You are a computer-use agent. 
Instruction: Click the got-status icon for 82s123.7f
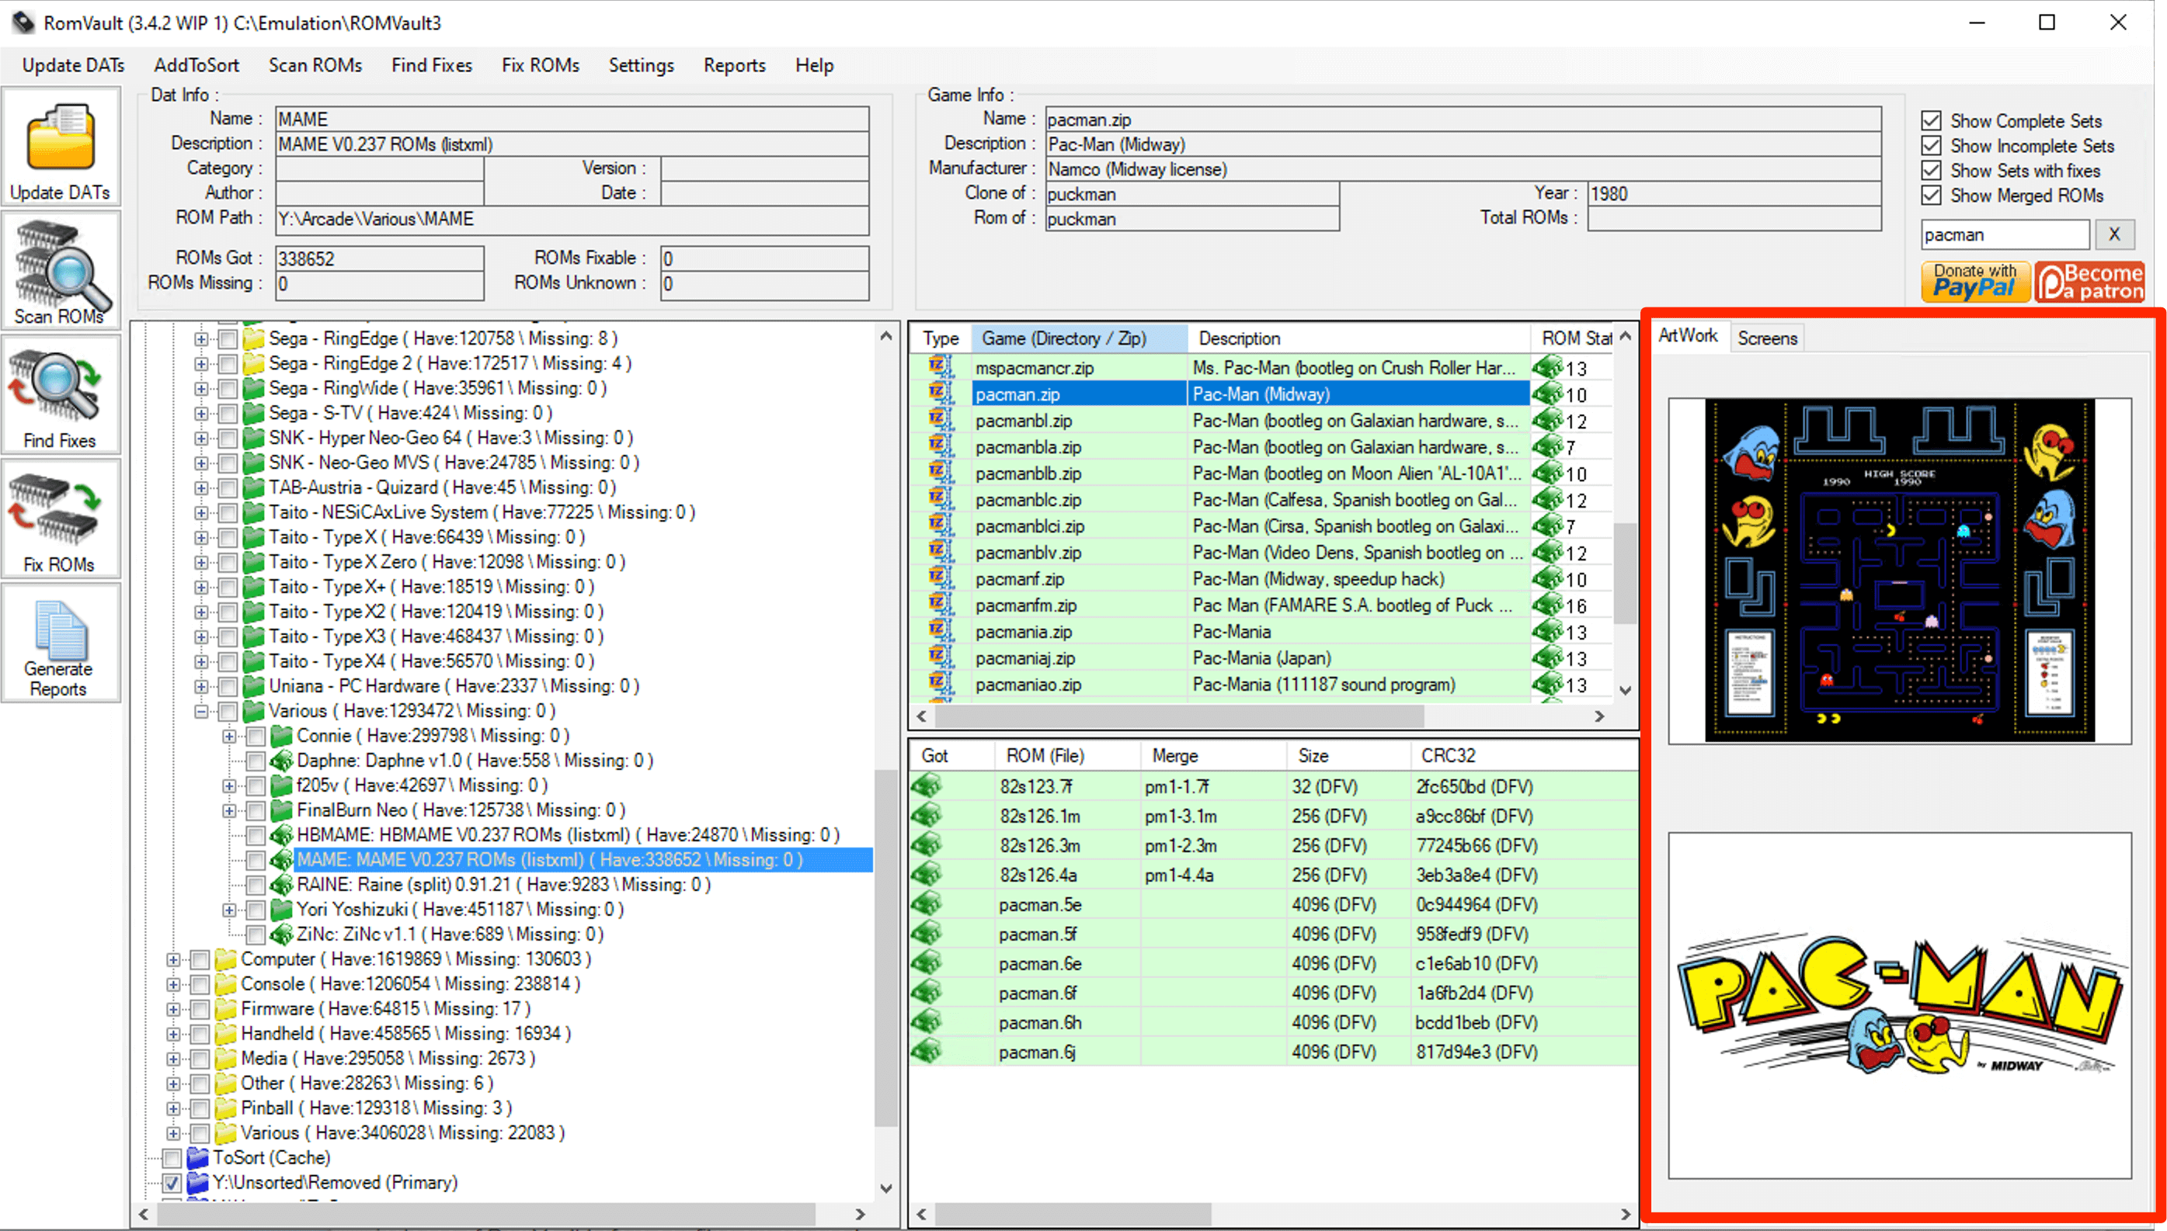click(926, 786)
